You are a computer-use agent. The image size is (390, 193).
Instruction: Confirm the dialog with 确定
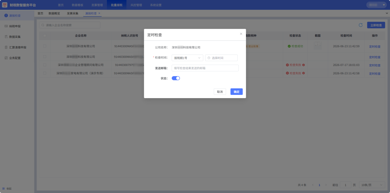point(237,92)
